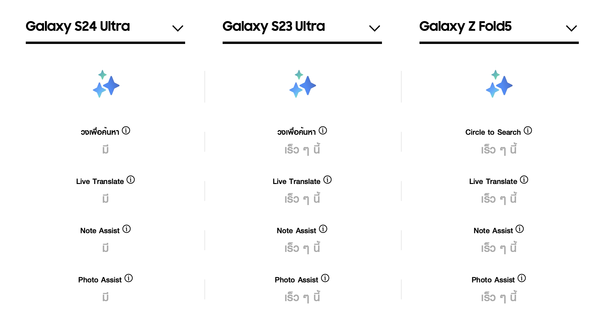The image size is (604, 324).
Task: Show Note Assist info for Z Fold5
Action: [520, 229]
